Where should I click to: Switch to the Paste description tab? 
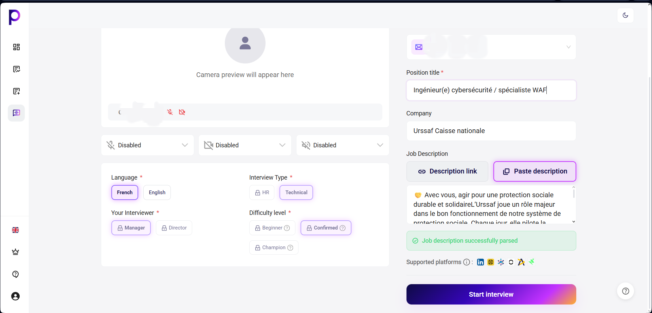tap(535, 171)
